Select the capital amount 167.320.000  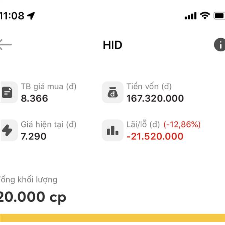(x=155, y=98)
